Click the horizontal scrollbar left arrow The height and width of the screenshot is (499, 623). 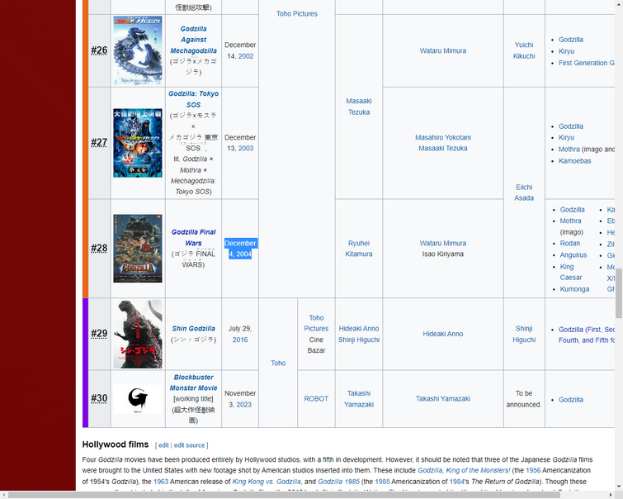click(3, 495)
